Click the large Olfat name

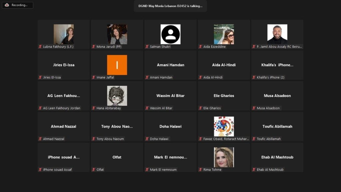117,157
